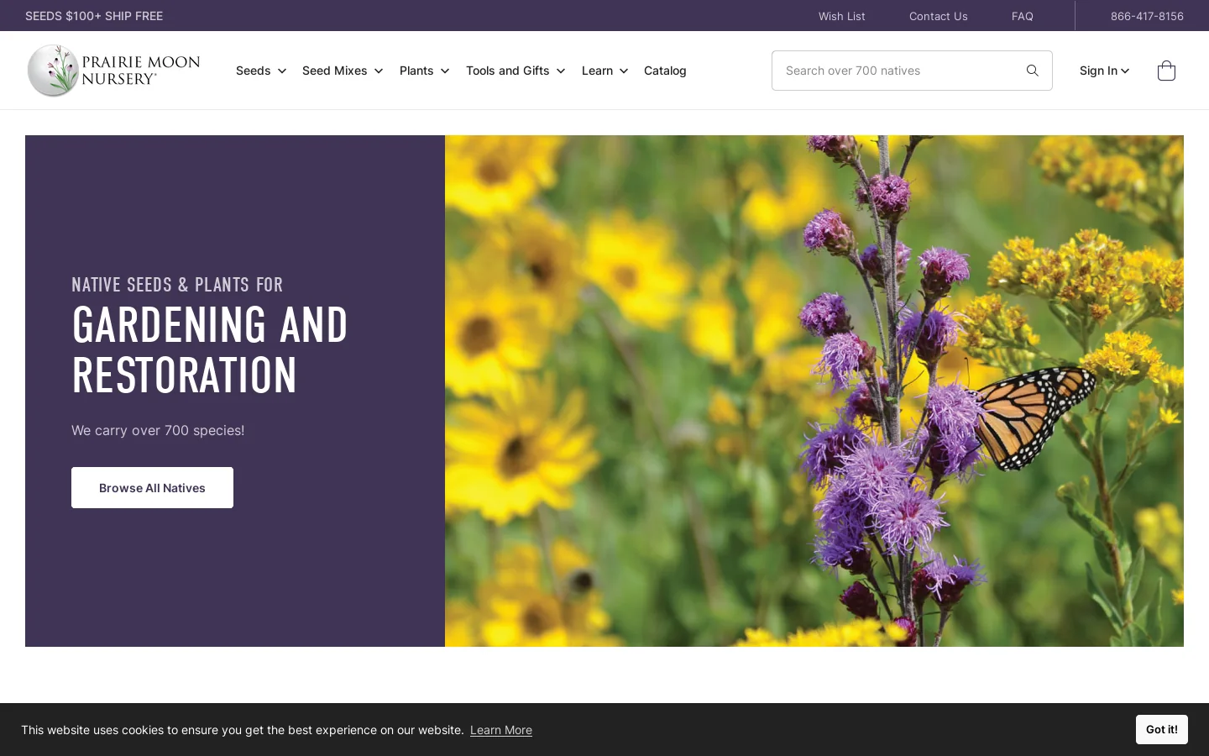
Task: Open the Sign In dropdown
Action: click(1104, 71)
